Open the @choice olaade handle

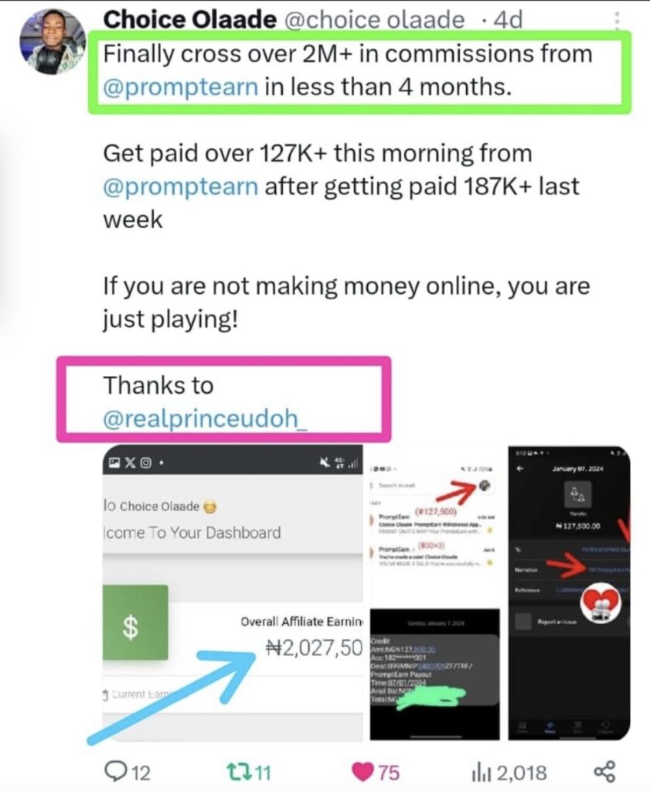374,19
